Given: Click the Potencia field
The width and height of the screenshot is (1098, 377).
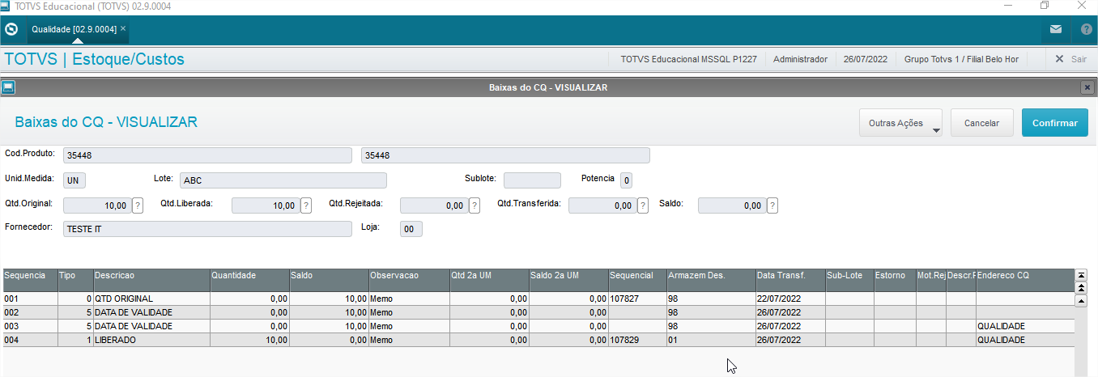Looking at the screenshot, I should coord(627,180).
